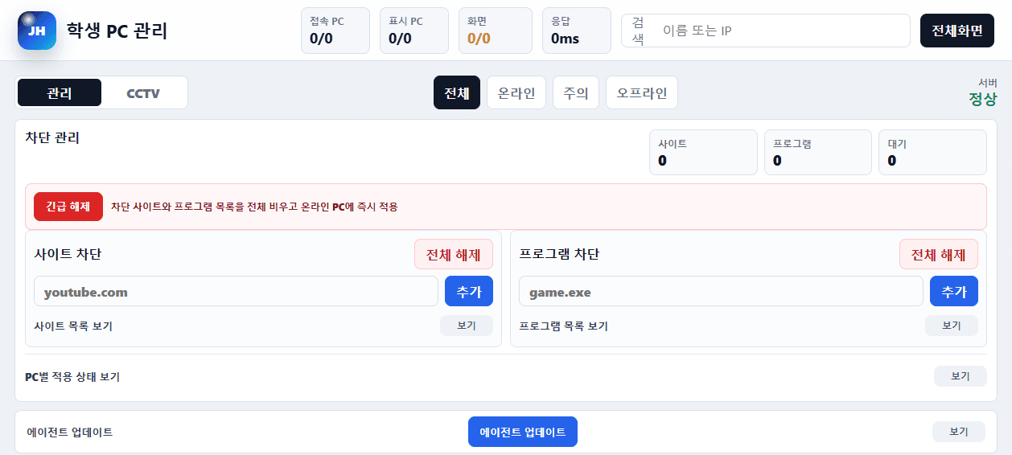1012x455 pixels.
Task: Switch to the 관리 mode toggle
Action: (x=60, y=93)
